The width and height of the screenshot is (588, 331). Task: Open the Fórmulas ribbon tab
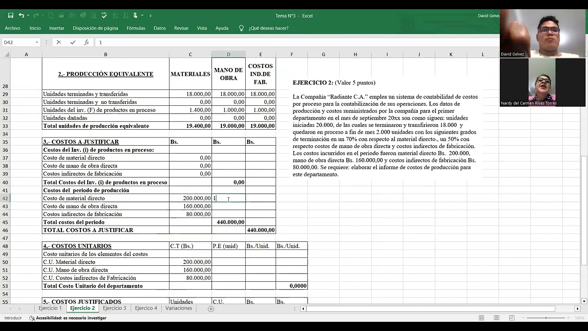136,28
